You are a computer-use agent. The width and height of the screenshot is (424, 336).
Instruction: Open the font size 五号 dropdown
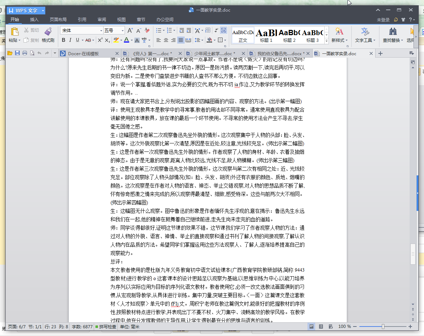(x=122, y=31)
